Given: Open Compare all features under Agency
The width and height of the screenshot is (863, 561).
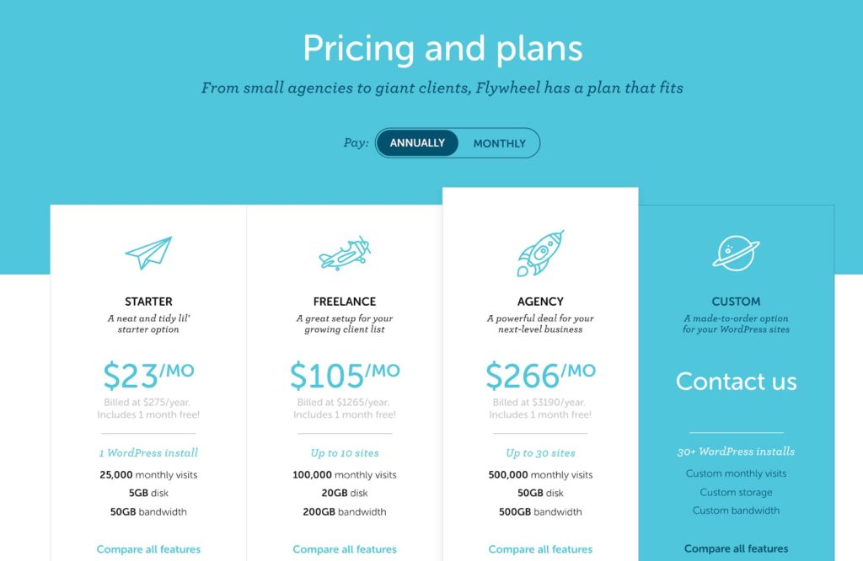Looking at the screenshot, I should (x=540, y=549).
